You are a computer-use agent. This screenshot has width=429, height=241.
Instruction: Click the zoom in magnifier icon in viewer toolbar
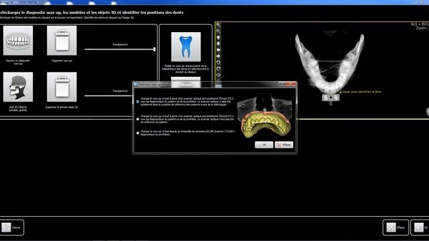(219, 25)
